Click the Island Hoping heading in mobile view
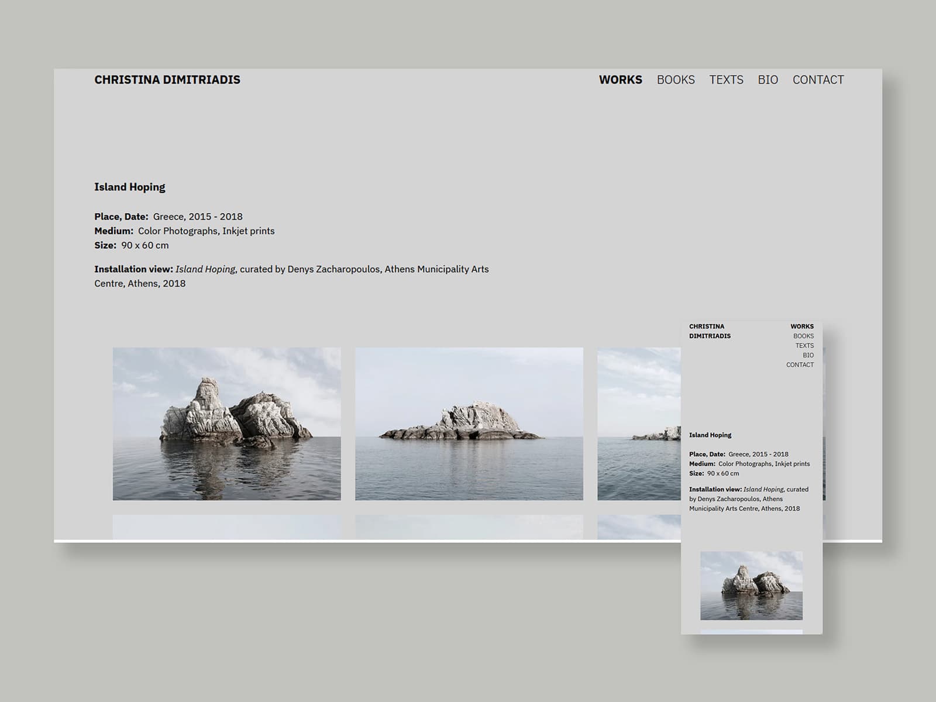The image size is (936, 702). [710, 435]
